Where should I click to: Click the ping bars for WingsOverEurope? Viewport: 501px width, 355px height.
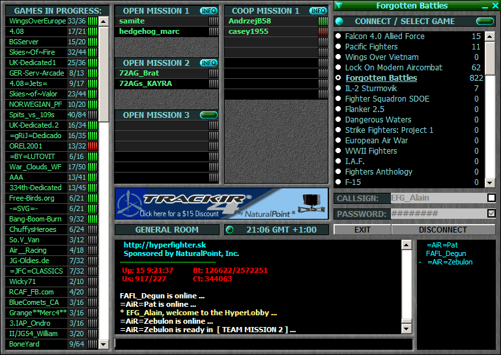click(93, 21)
